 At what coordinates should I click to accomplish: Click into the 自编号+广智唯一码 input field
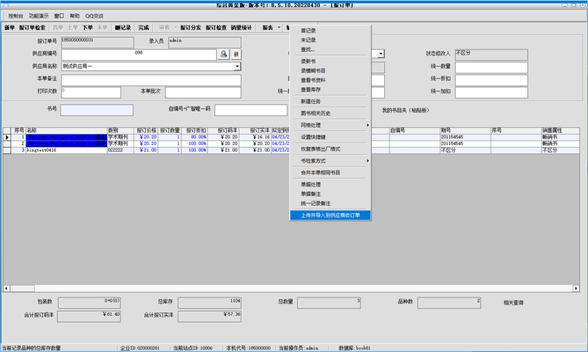tap(251, 110)
